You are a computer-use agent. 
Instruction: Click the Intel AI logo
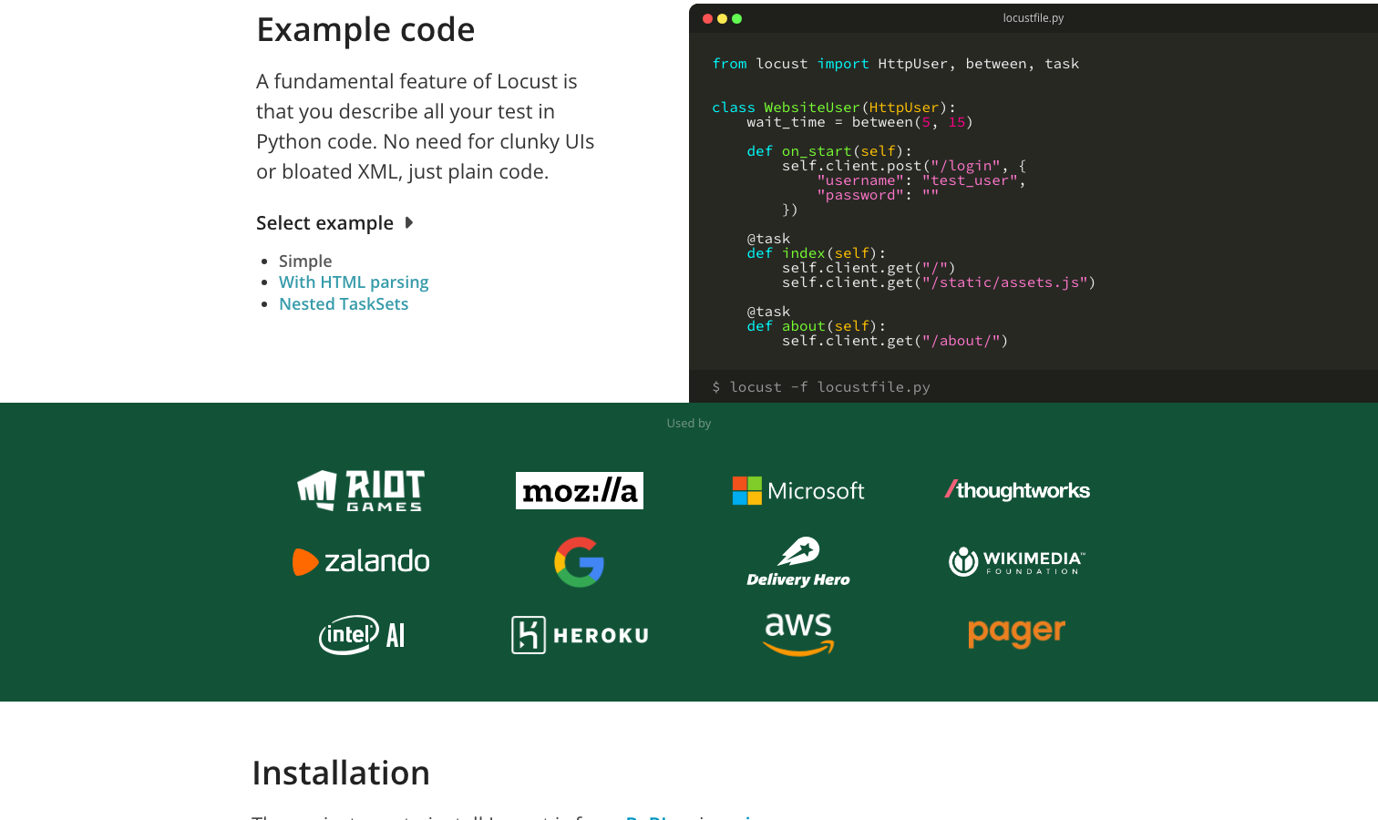[361, 635]
